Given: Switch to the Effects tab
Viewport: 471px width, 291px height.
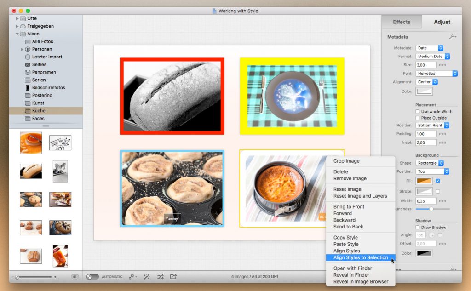Looking at the screenshot, I should [402, 22].
